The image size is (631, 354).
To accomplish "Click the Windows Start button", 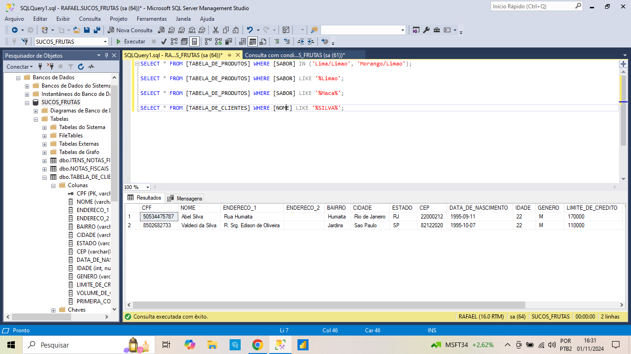I will pyautogui.click(x=11, y=344).
